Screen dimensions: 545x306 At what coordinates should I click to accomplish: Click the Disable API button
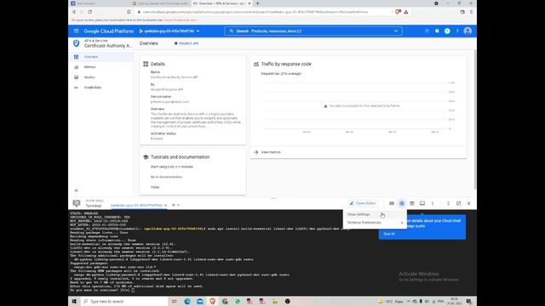[x=186, y=43]
